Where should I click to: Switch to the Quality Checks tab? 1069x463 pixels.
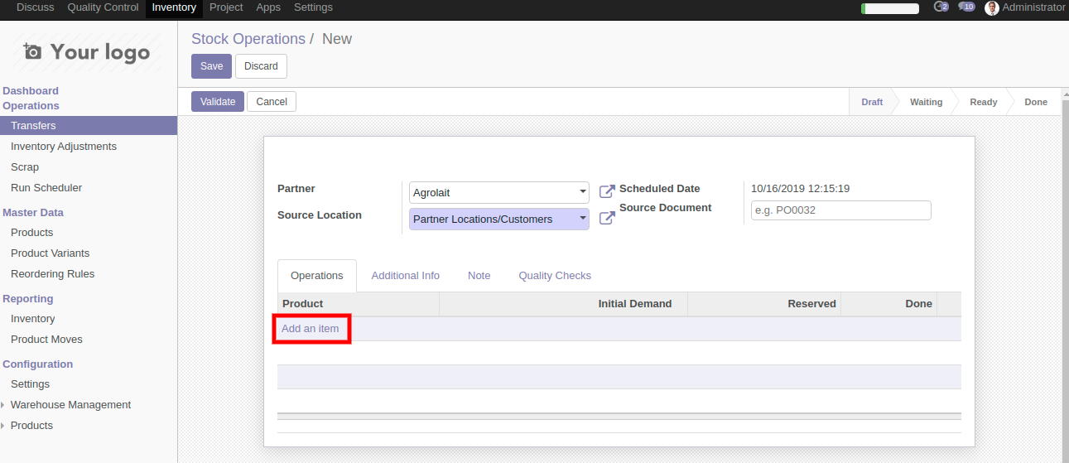point(554,276)
